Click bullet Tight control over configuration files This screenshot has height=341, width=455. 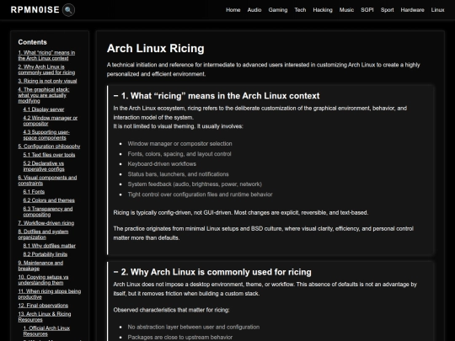[x=200, y=194]
